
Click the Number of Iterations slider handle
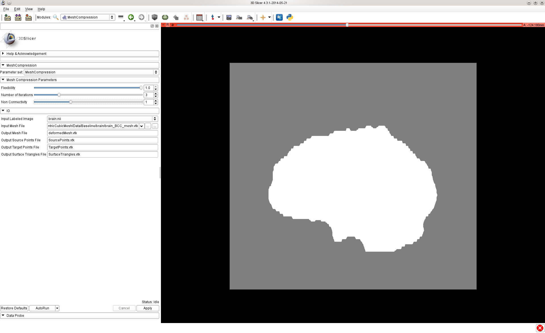59,95
